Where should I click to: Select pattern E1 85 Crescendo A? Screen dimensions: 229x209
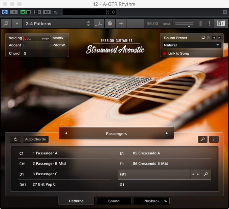coord(165,153)
